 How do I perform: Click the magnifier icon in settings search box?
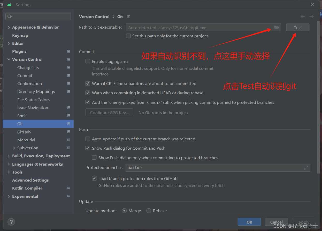tap(9, 16)
